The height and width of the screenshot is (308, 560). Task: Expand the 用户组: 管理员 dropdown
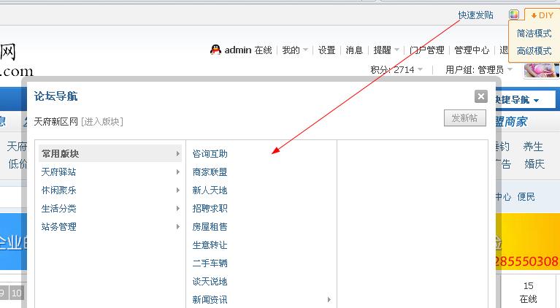pos(478,69)
